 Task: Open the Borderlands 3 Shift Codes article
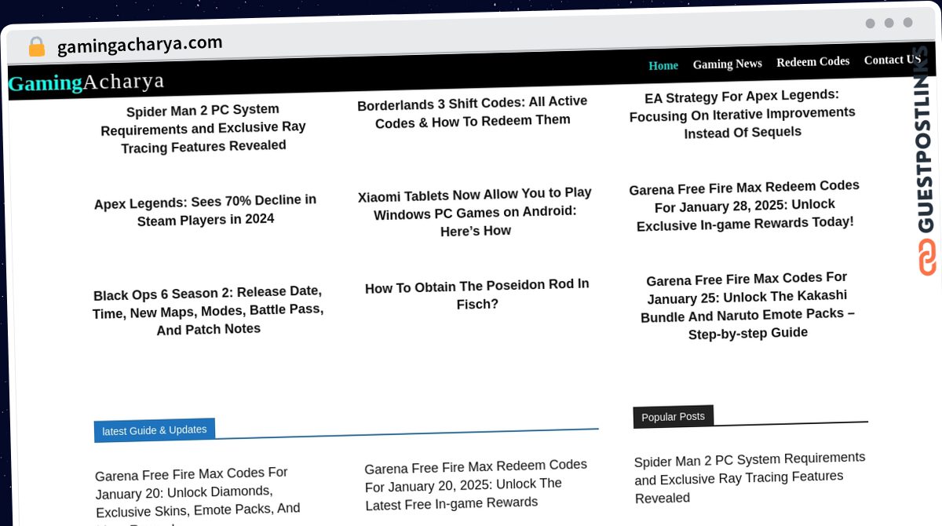tap(473, 111)
